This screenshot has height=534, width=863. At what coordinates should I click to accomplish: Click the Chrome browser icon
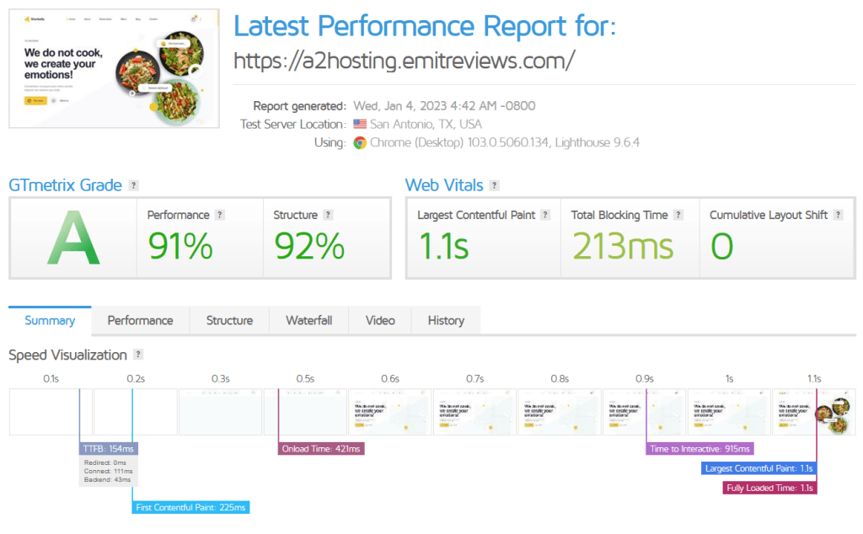point(360,142)
